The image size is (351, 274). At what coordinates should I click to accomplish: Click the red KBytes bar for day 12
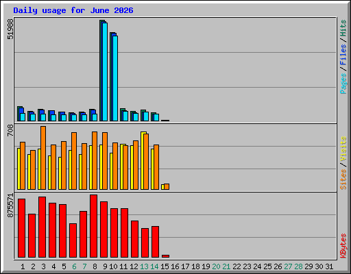tap(135, 239)
